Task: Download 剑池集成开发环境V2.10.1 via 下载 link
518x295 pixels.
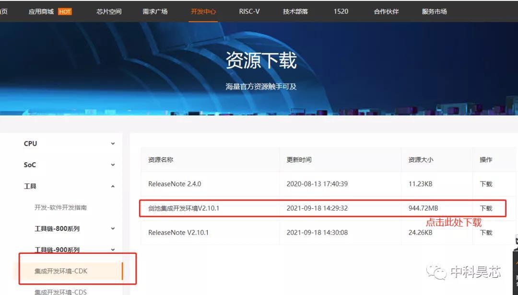Action: click(x=486, y=208)
